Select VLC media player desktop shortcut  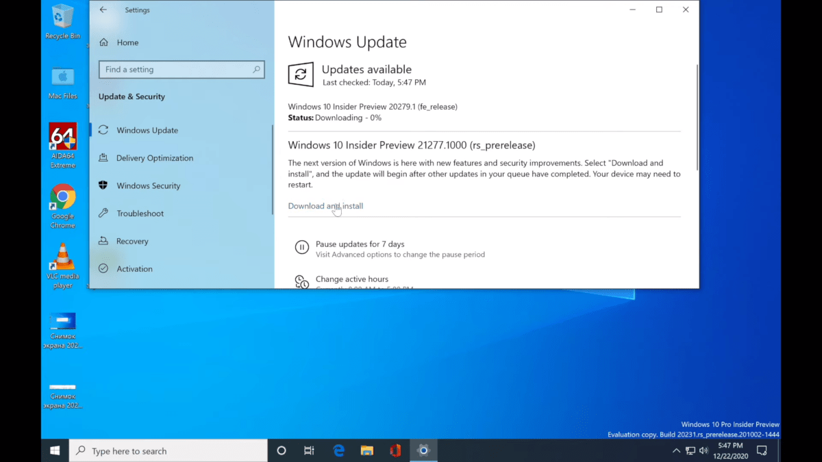pyautogui.click(x=62, y=266)
